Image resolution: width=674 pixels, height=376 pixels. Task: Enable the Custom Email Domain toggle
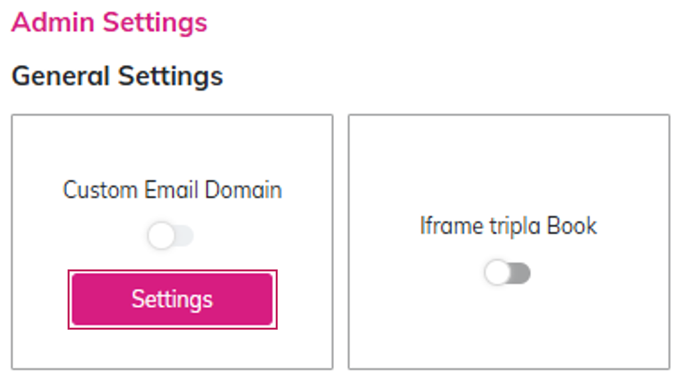(x=171, y=236)
